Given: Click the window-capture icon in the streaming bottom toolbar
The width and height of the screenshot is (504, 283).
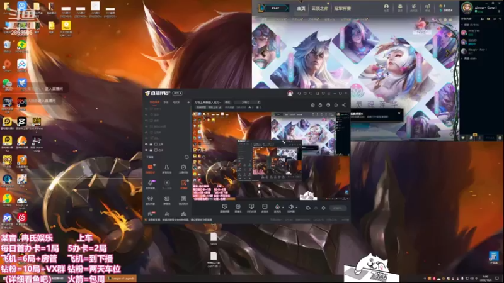Looking at the screenshot, I should coord(251,208).
